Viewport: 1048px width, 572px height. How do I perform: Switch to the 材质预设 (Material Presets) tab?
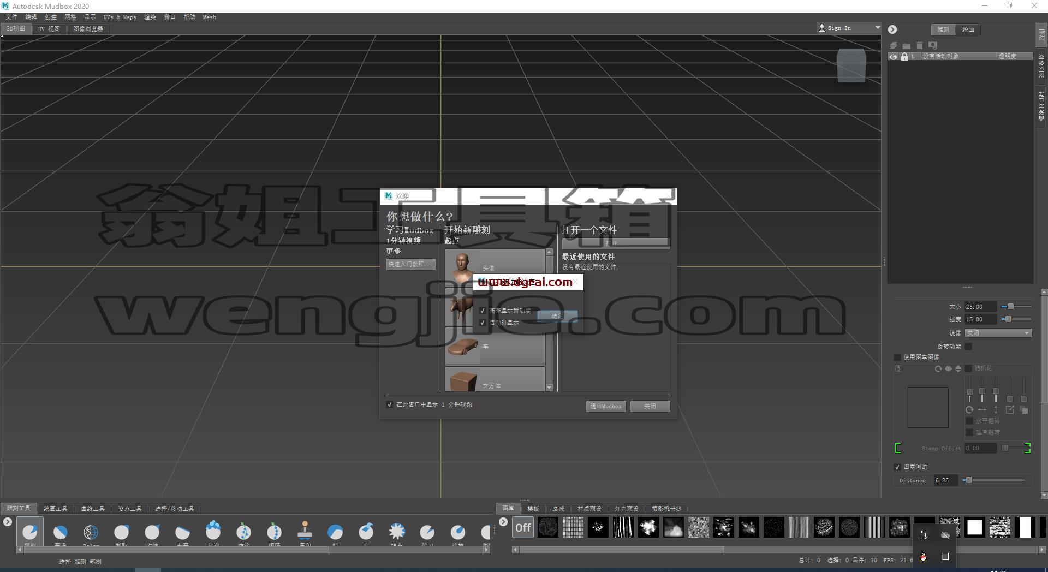pyautogui.click(x=589, y=509)
